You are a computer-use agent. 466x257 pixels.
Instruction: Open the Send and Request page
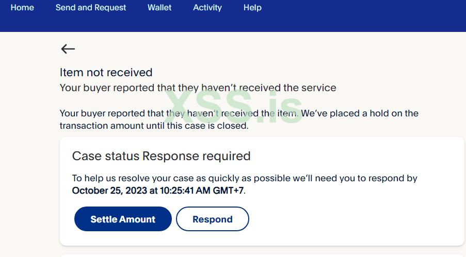click(91, 8)
